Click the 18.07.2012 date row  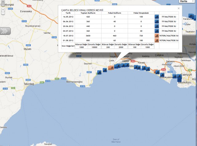point(68,36)
